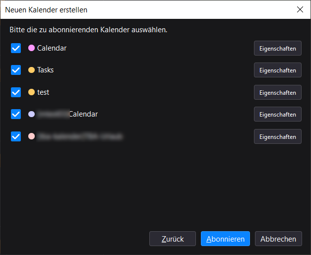This screenshot has height=255, width=311.
Task: Click the orange test color dot
Action: (x=31, y=92)
